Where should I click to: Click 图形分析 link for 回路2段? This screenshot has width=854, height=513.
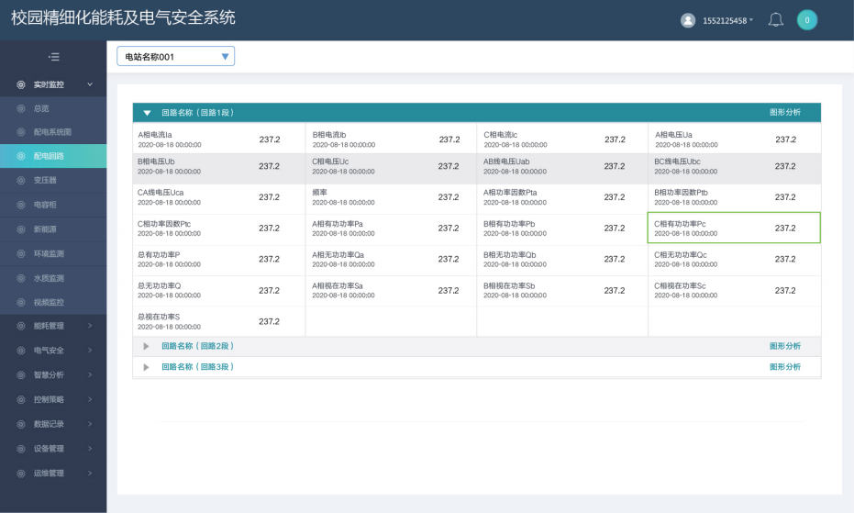784,346
